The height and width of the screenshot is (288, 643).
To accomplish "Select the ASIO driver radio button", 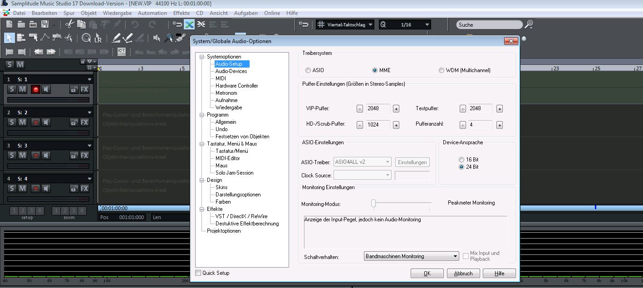I will click(309, 70).
